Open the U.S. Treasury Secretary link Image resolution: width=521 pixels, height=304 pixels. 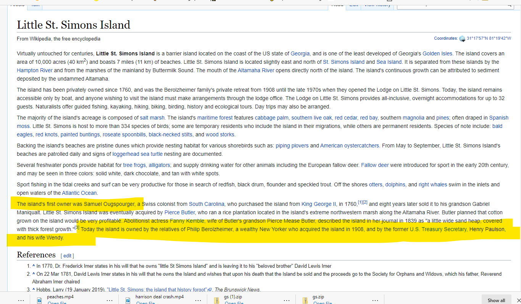438,229
